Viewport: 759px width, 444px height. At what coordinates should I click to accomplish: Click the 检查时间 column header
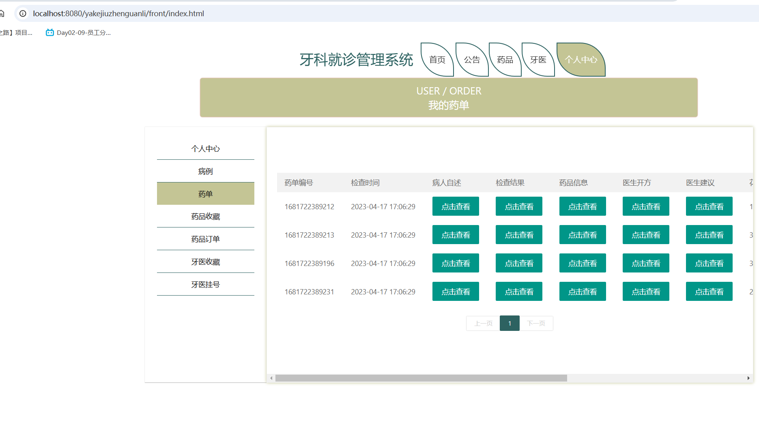click(366, 182)
